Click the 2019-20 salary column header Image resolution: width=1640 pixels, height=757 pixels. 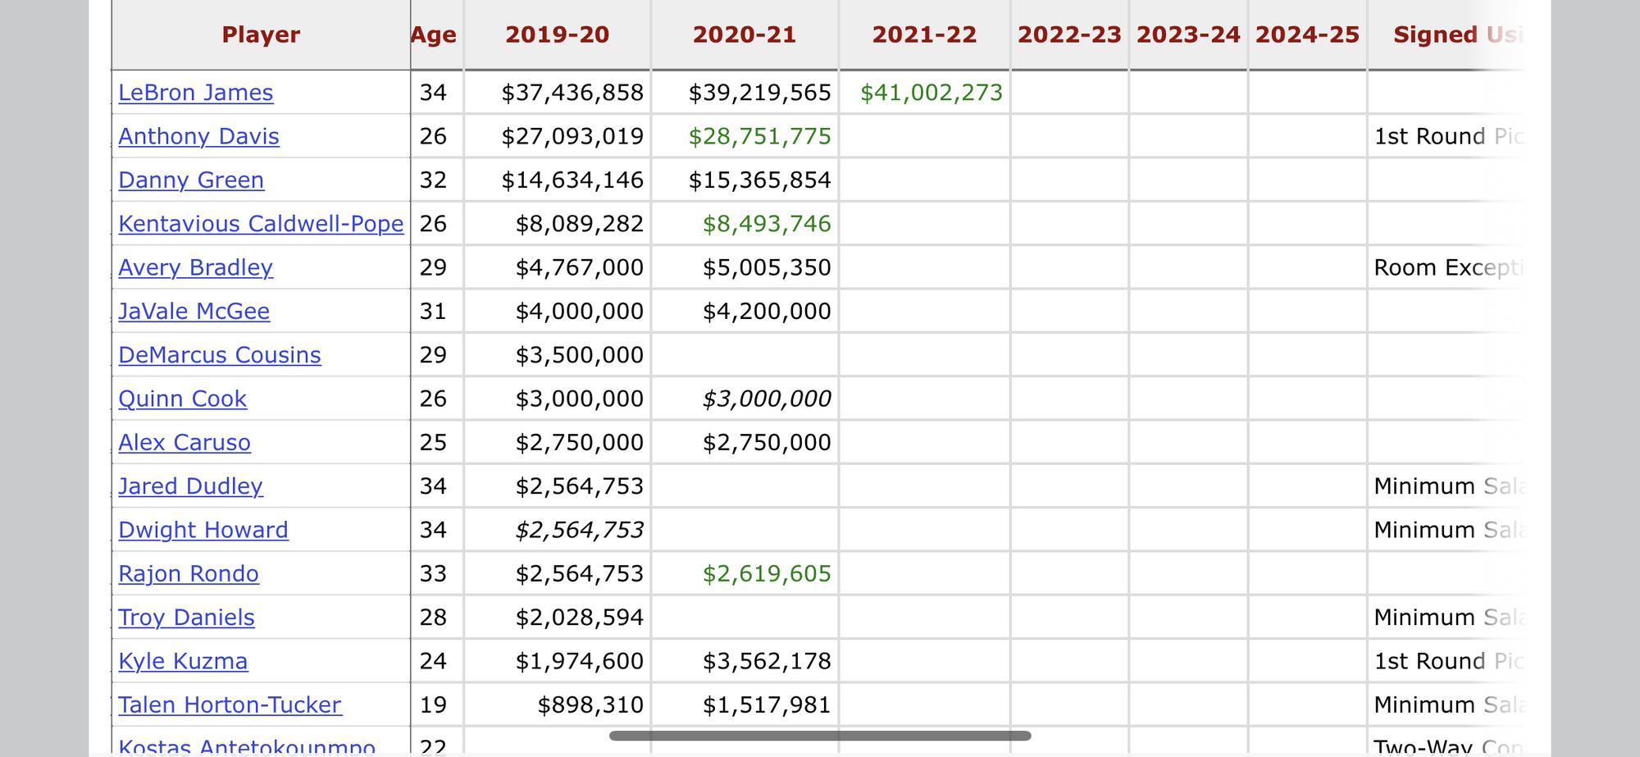558,34
